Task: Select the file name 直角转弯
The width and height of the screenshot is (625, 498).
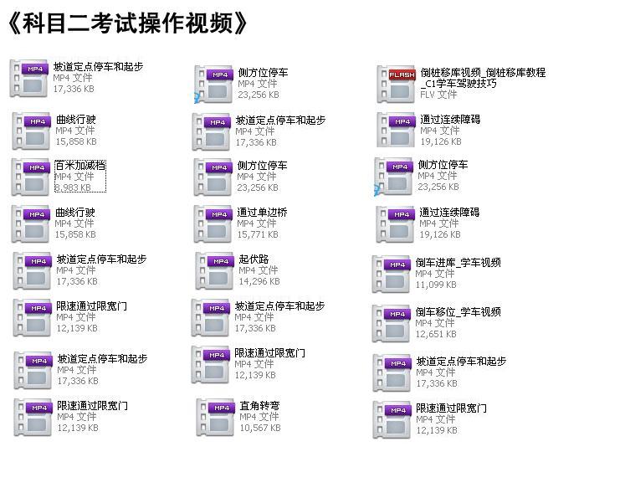Action: coord(259,405)
